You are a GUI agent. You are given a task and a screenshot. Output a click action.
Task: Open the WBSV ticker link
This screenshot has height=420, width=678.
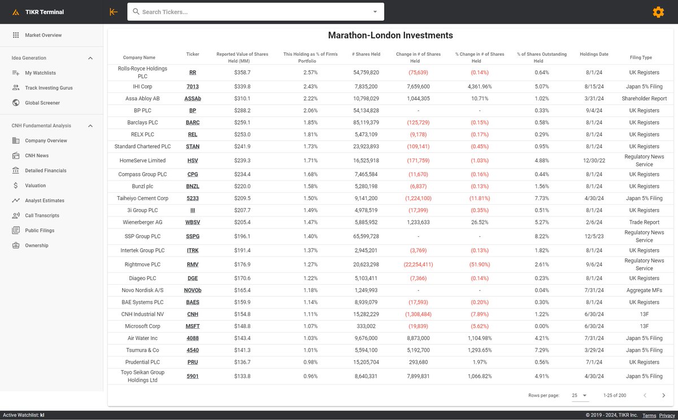[x=193, y=222]
